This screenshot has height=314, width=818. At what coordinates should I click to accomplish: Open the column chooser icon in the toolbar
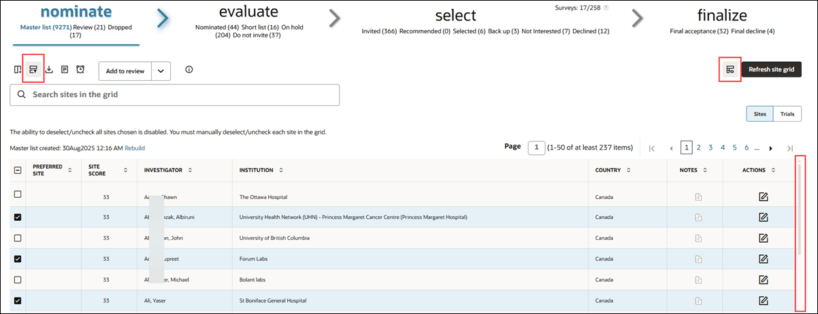18,69
